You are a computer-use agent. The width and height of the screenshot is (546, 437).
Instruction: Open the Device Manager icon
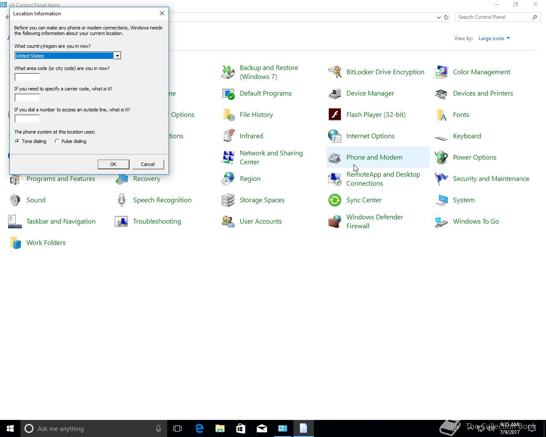pyautogui.click(x=335, y=93)
